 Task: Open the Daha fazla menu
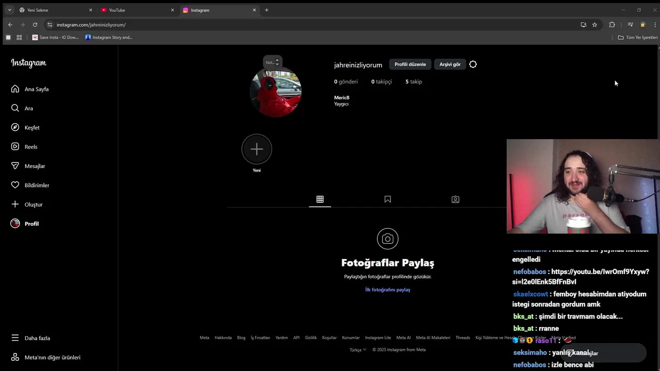pos(30,338)
